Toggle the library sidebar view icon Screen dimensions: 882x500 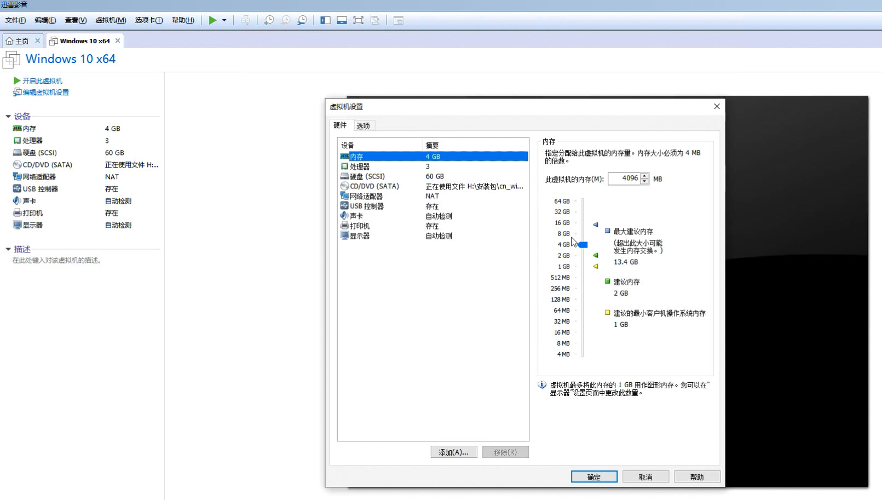325,20
